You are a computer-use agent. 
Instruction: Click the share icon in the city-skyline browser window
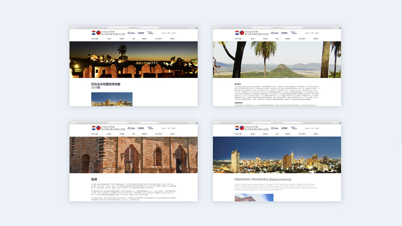pyautogui.click(x=333, y=123)
